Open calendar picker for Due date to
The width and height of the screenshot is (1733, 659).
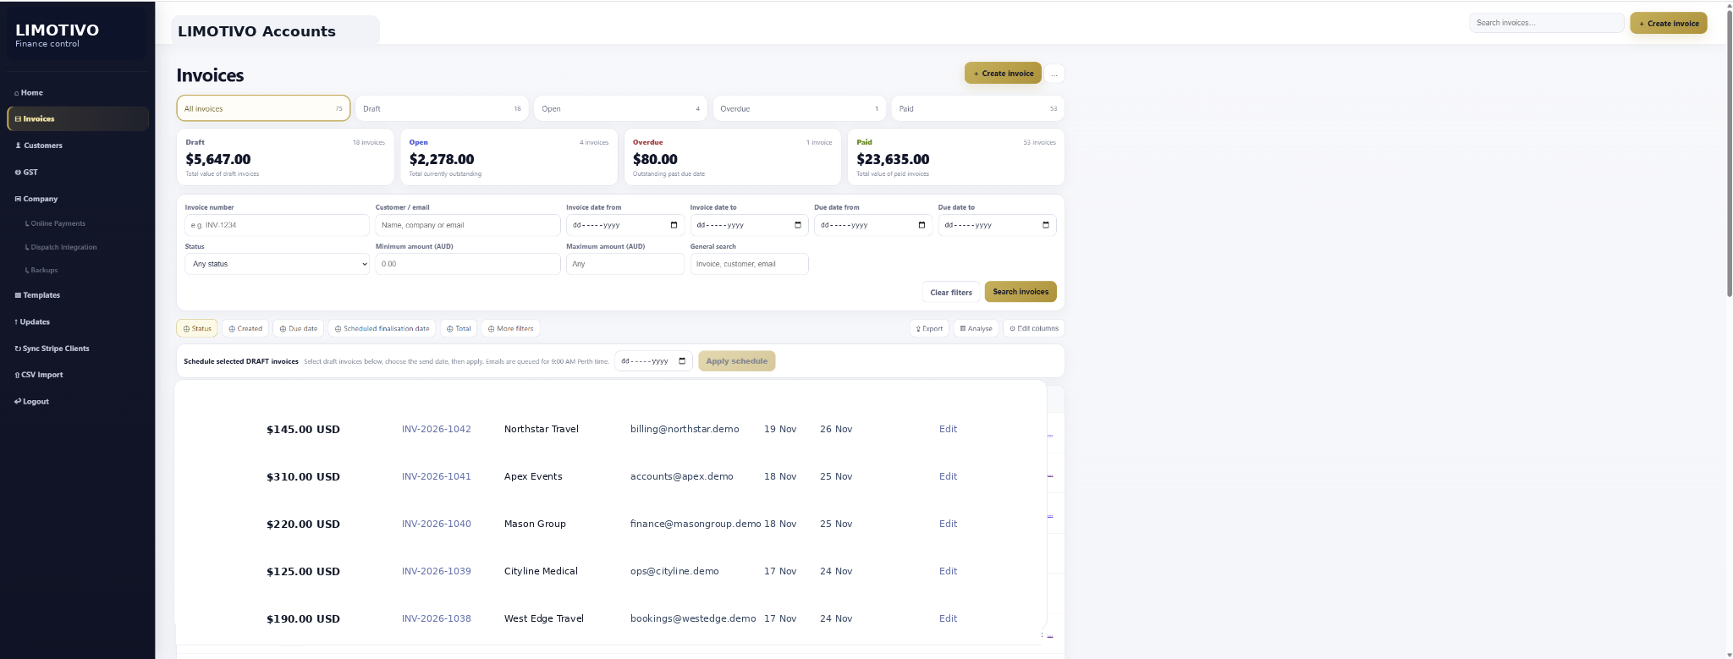coord(1046,225)
